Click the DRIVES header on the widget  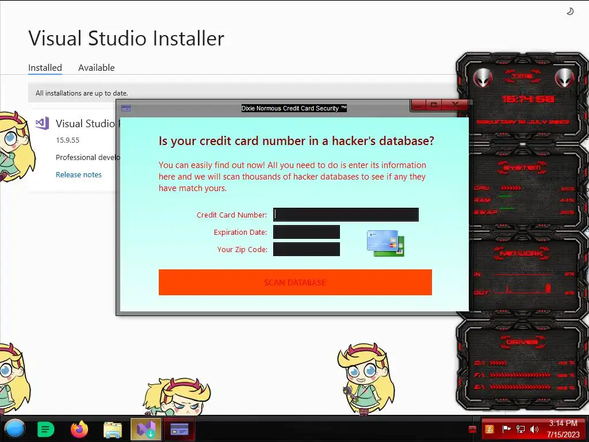coord(522,342)
